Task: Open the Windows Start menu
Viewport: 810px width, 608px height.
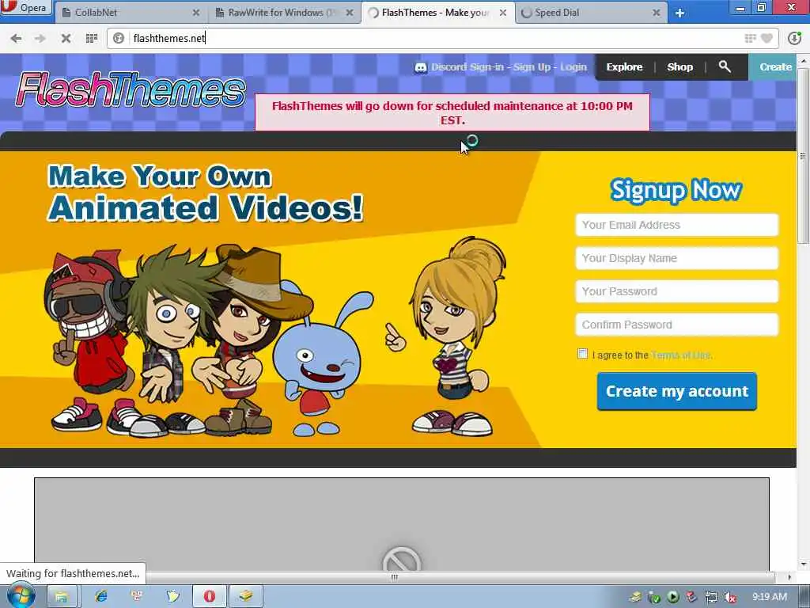Action: (x=21, y=596)
